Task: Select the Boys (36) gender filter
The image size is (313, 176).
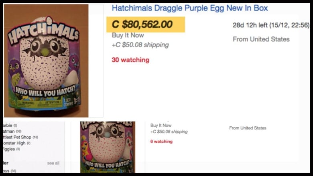Action: (10, 171)
